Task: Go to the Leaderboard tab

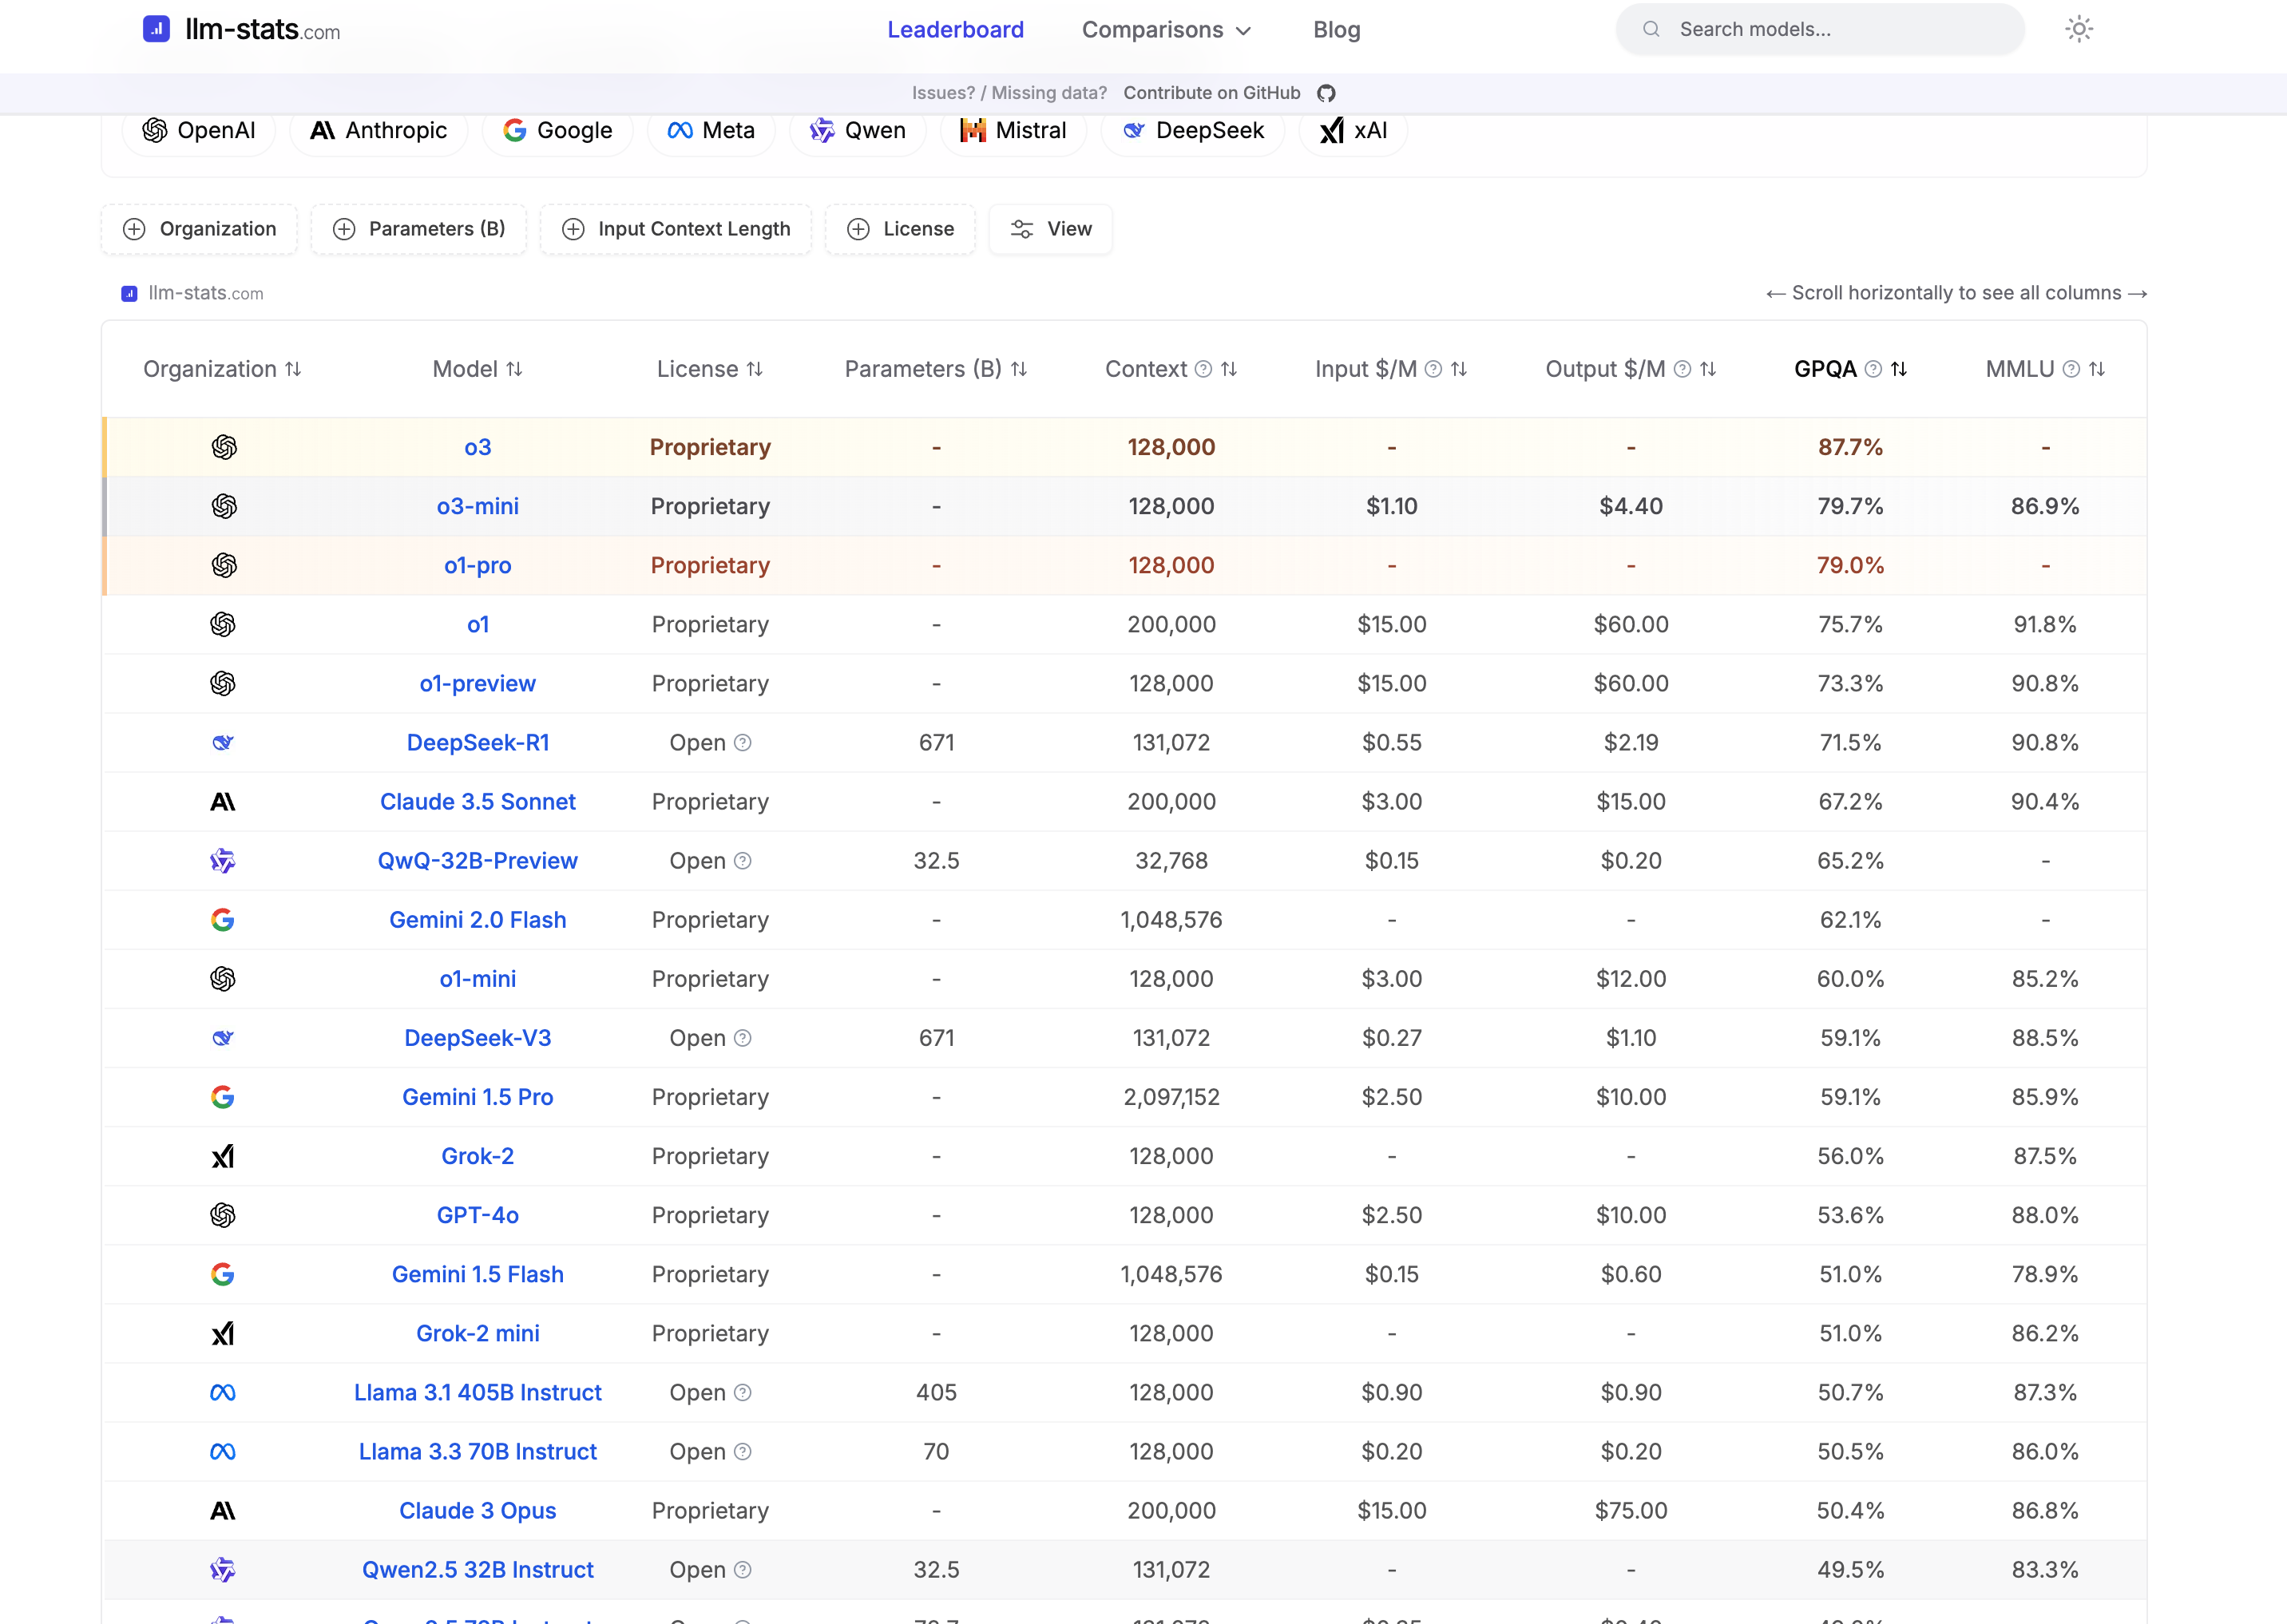Action: (956, 30)
